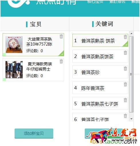Click the keyword list scrollbar thumb
The image size is (140, 146).
(x=131, y=74)
